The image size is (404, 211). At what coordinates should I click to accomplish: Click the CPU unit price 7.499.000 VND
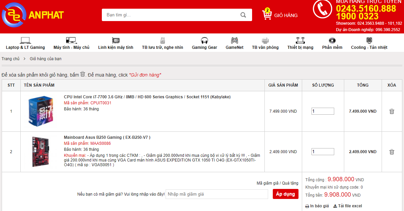(283, 111)
